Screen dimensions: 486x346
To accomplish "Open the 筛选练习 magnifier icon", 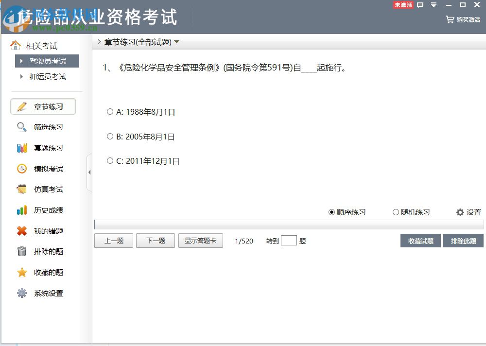I will pos(21,127).
